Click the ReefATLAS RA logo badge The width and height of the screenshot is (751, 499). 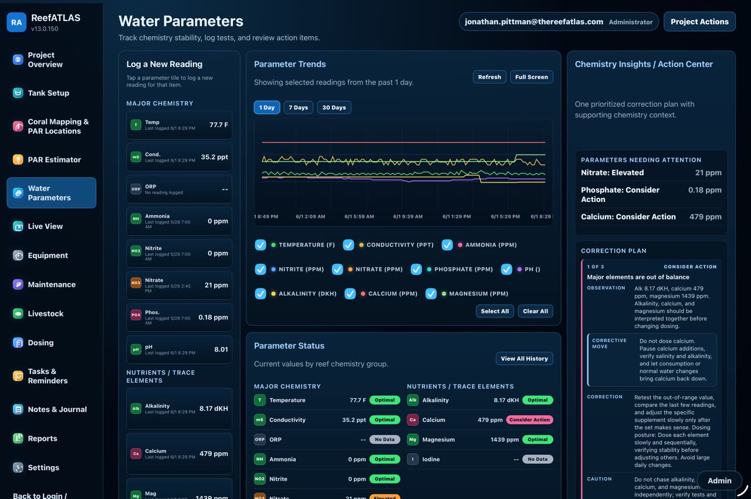tap(16, 22)
